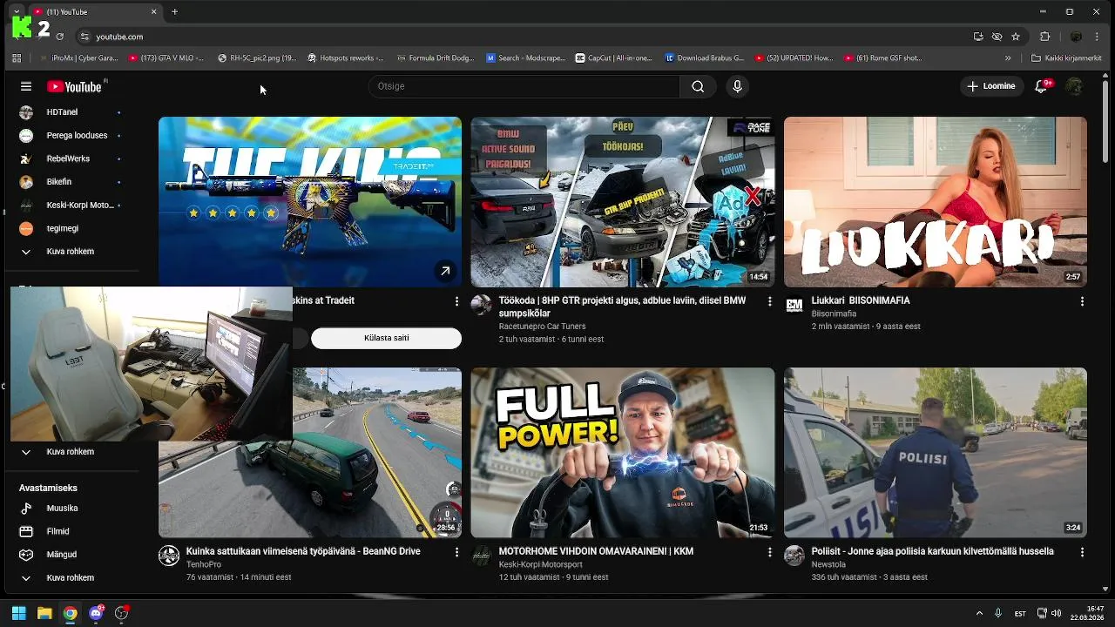The image size is (1115, 627).
Task: Open Keski-Korpi Motorsport channel link
Action: 540,564
